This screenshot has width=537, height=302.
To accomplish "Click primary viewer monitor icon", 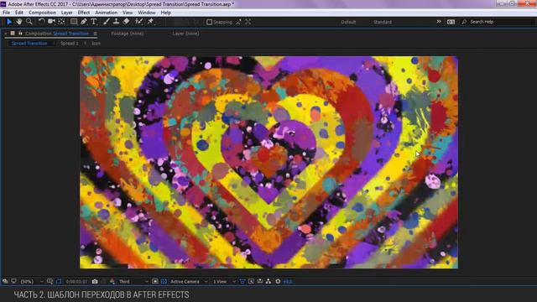I will [x=13, y=282].
